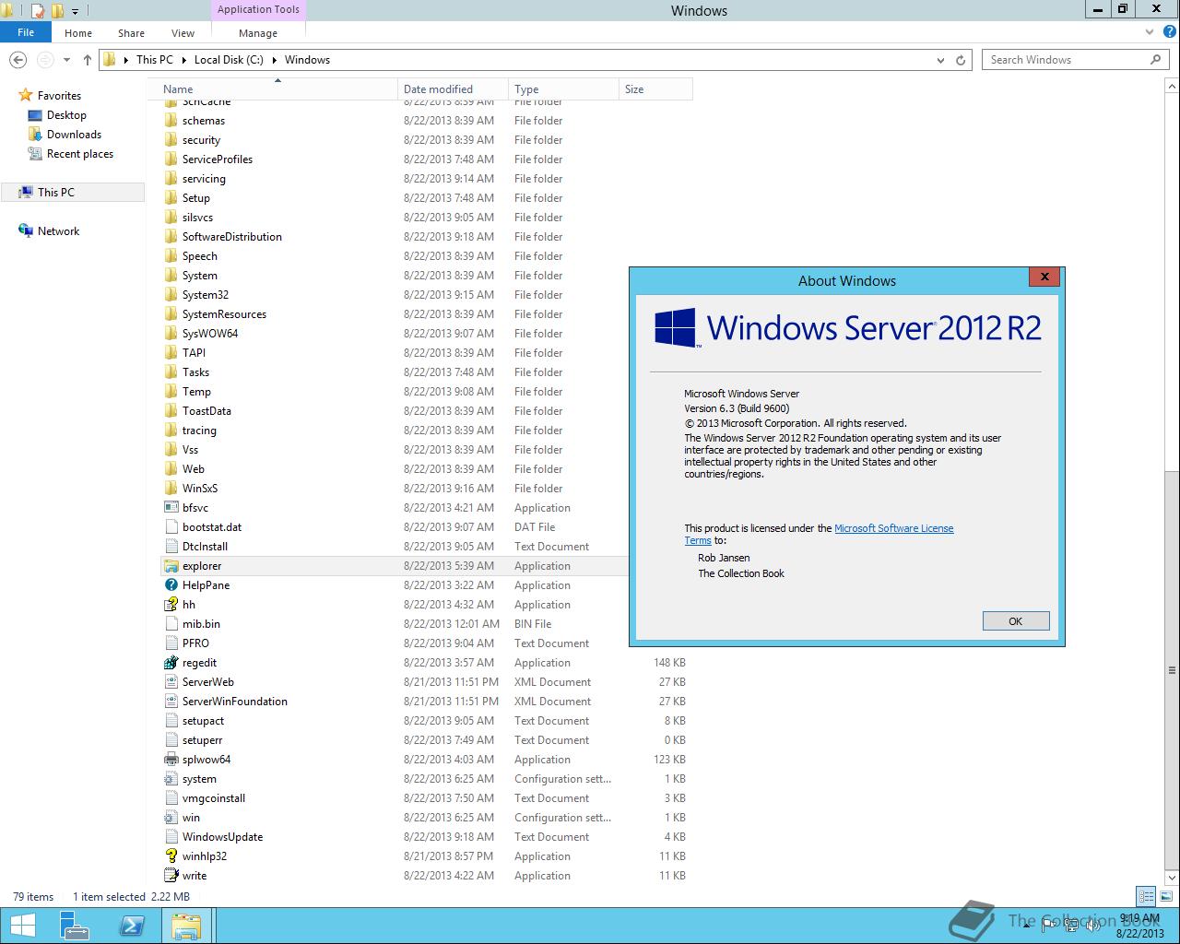
Task: Expand the arrow after This PC breadcrumb
Action: click(x=184, y=60)
